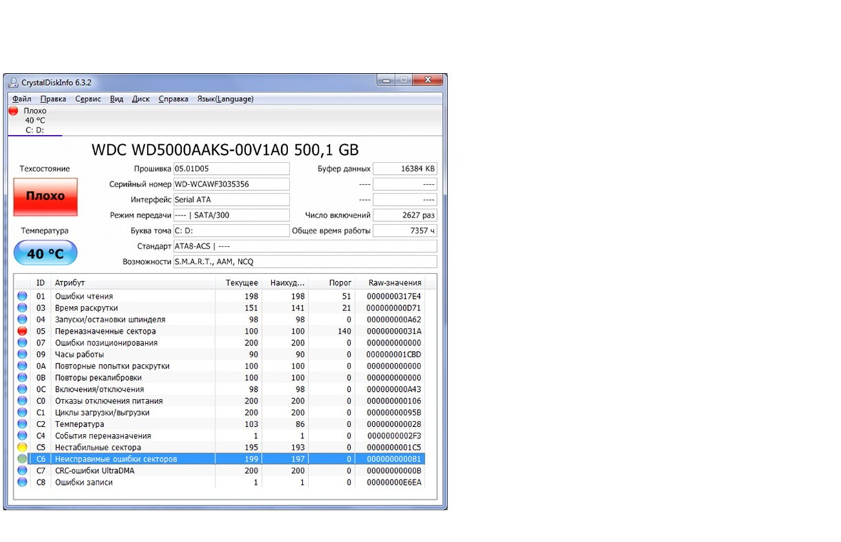Click the blue status icon for attribute C1

coord(22,413)
